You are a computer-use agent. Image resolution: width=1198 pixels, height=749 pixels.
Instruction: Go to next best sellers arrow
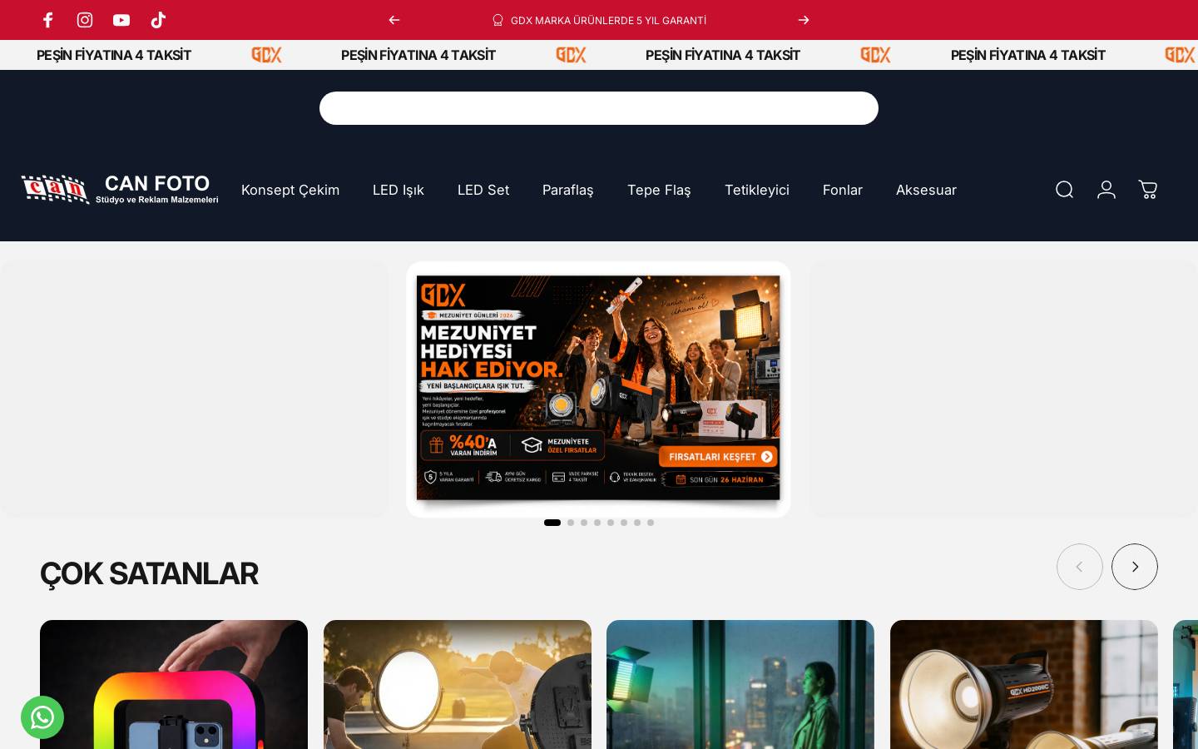click(x=1135, y=567)
